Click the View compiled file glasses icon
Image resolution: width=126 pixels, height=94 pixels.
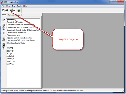[14, 10]
